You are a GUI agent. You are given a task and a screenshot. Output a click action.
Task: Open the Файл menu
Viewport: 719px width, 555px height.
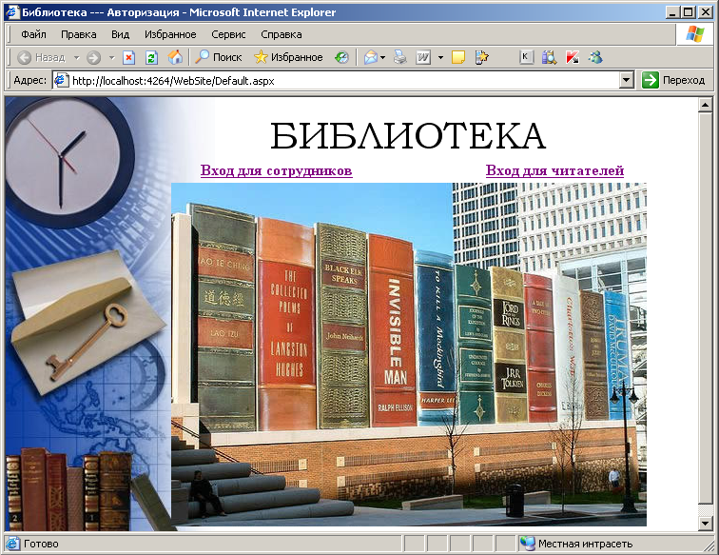point(33,34)
